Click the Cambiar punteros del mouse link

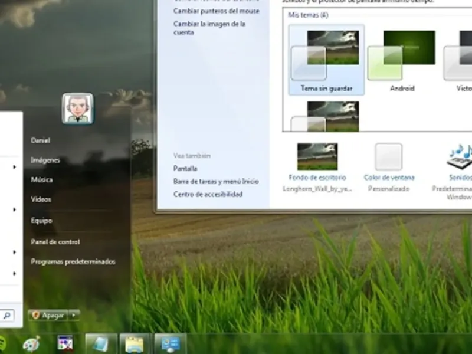pos(216,11)
